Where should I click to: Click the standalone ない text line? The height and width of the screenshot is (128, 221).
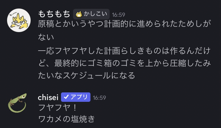(46, 37)
